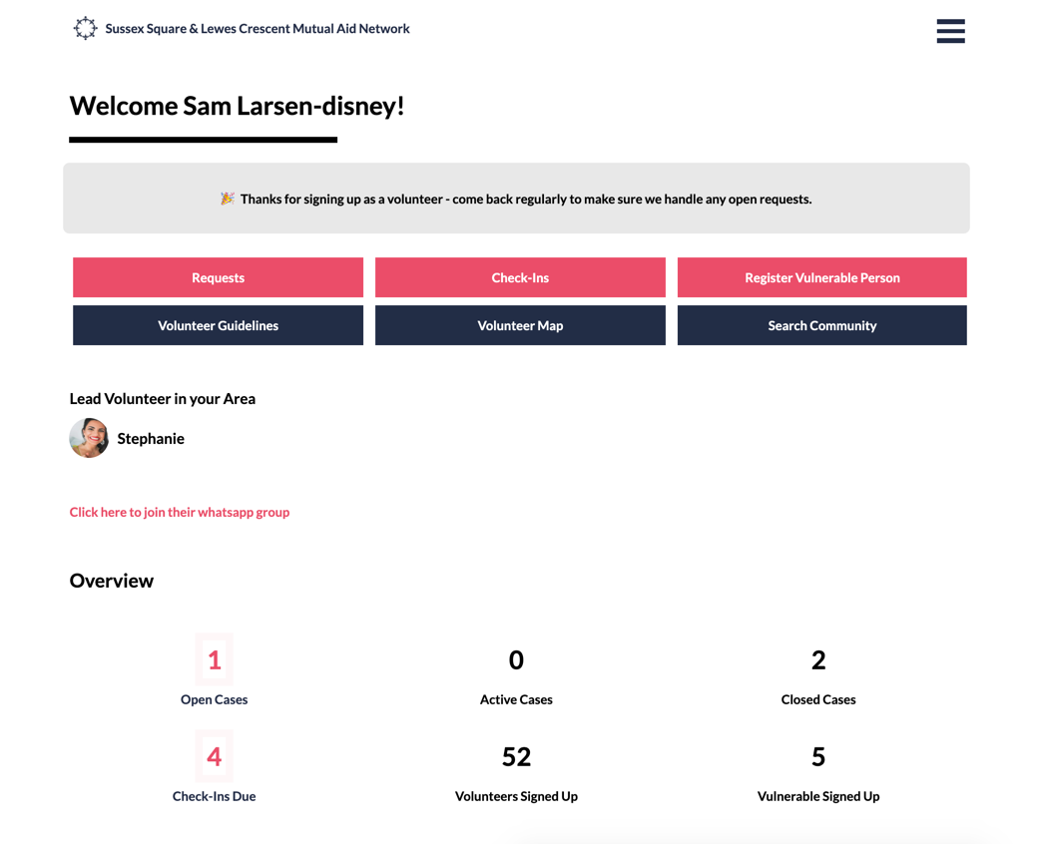Click the Closed Cases count 2
1045x846 pixels.
pyautogui.click(x=818, y=659)
